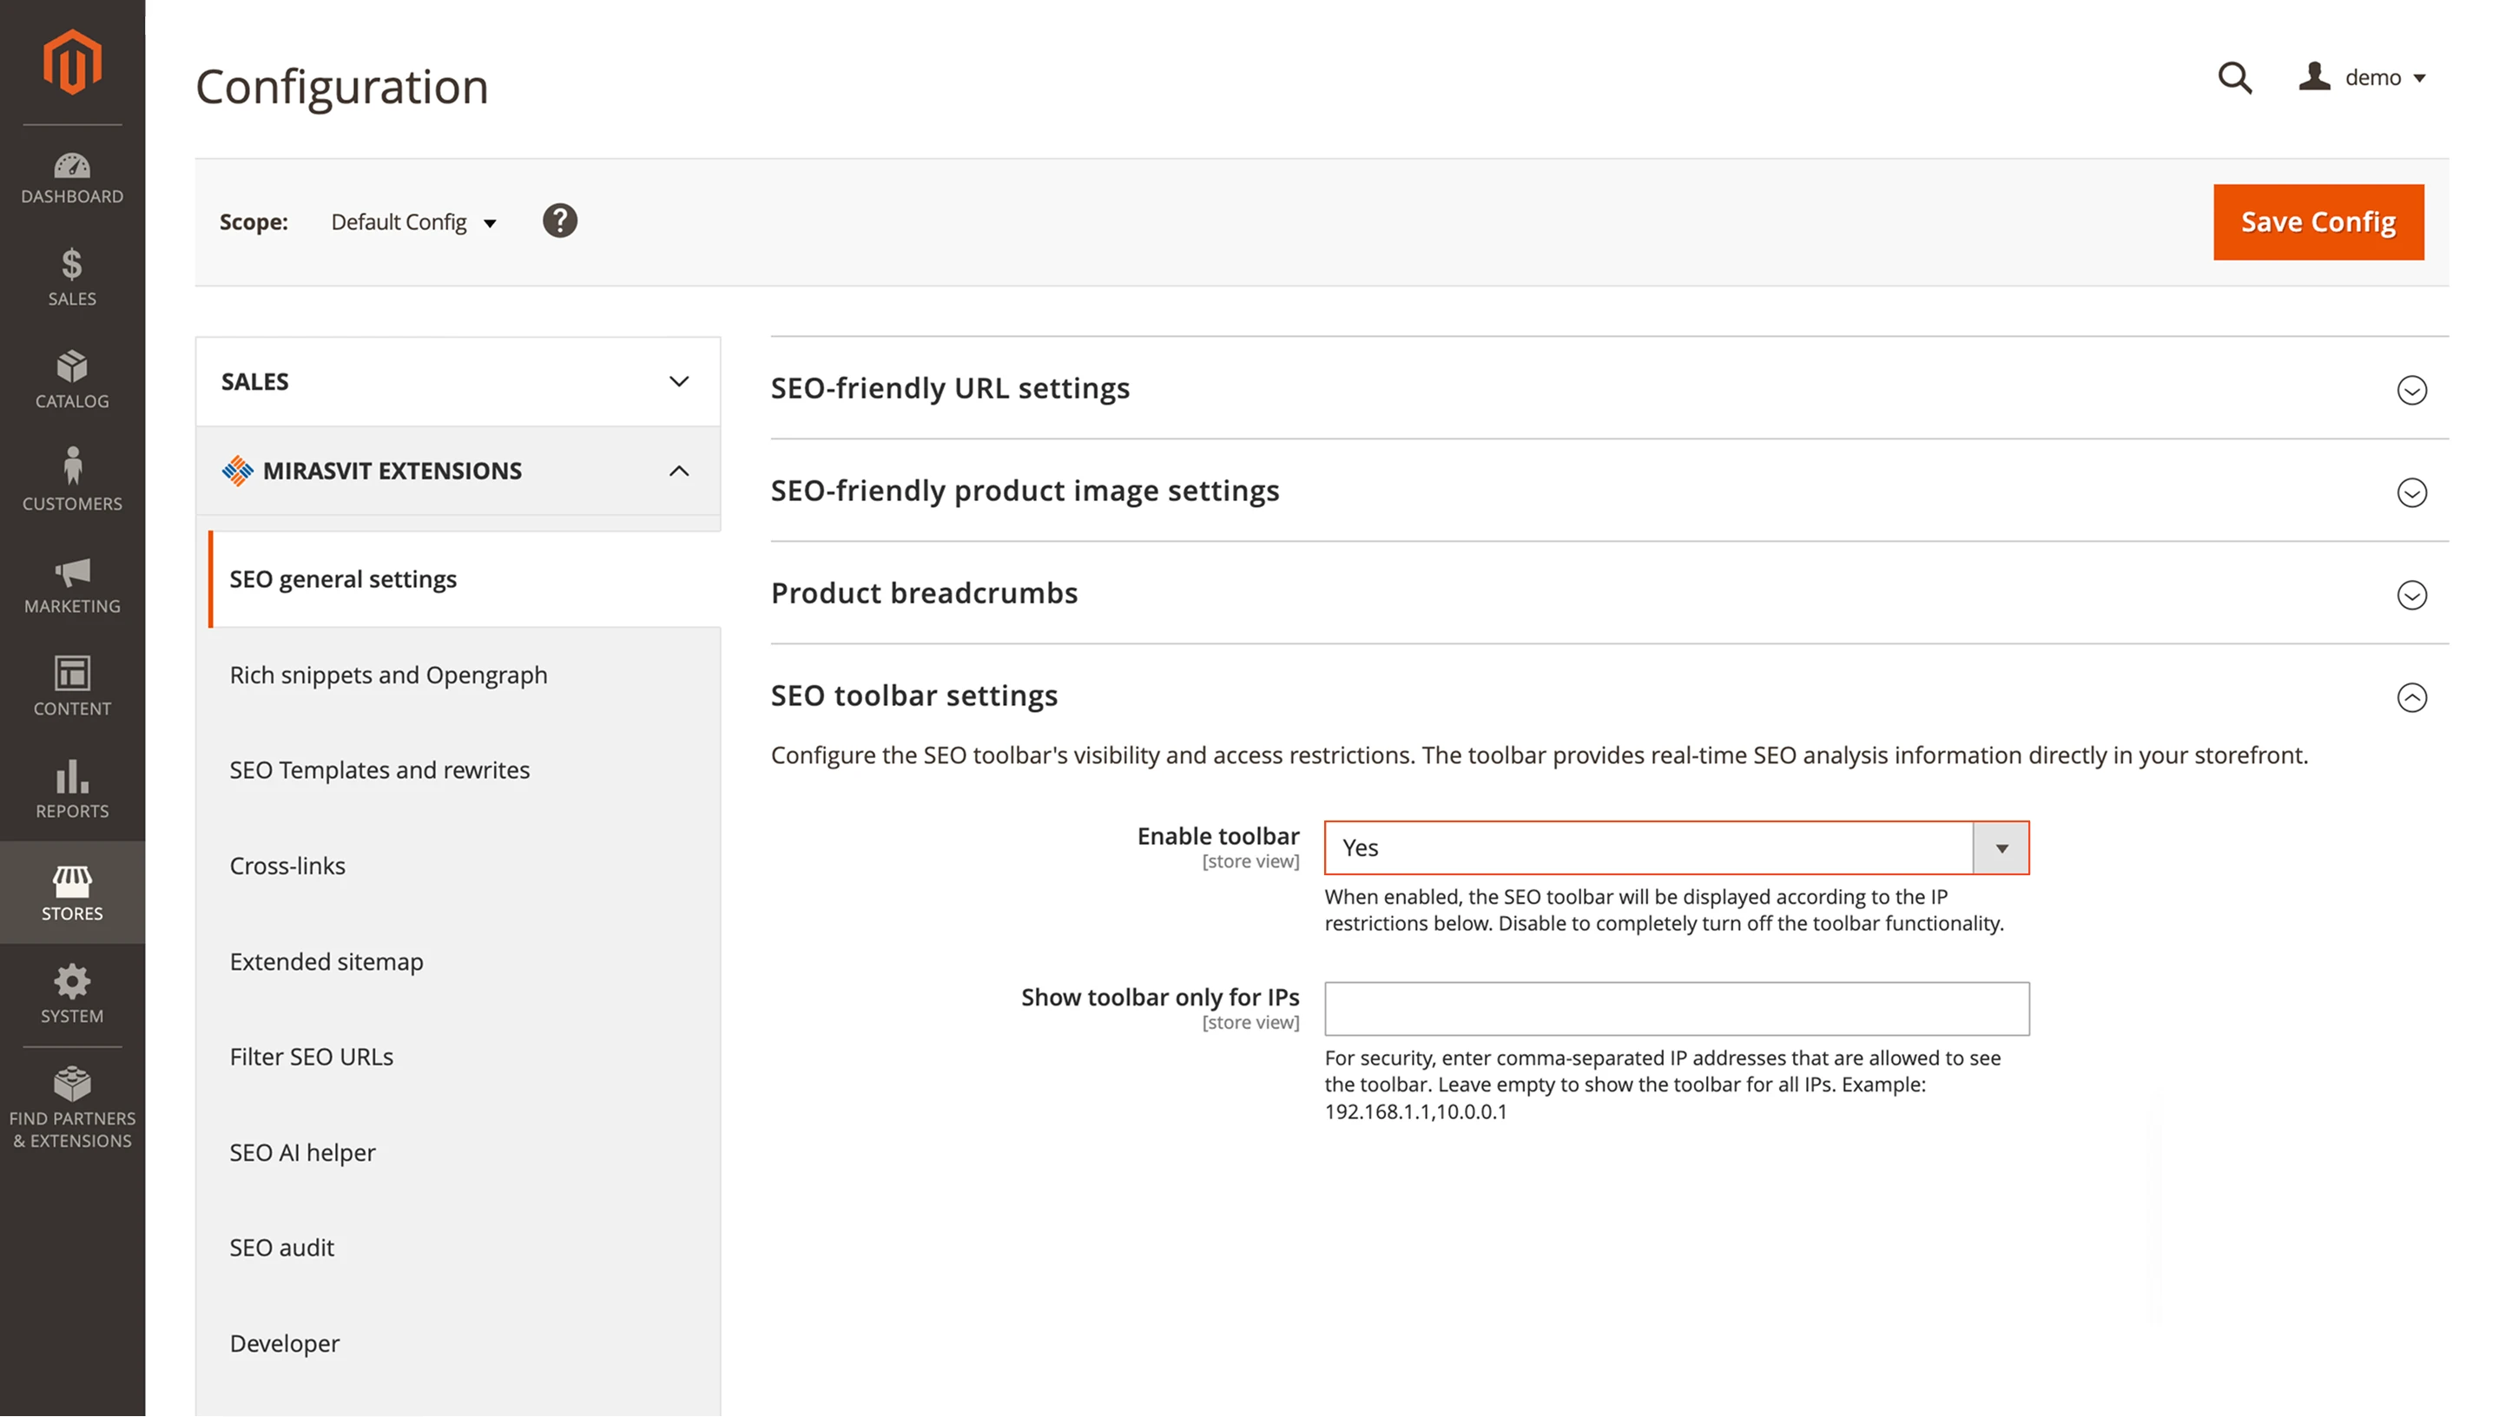
Task: Collapse the SEO toolbar settings section
Action: coord(2411,697)
